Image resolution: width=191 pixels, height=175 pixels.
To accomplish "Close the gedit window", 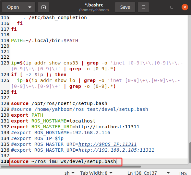I will [185, 7].
